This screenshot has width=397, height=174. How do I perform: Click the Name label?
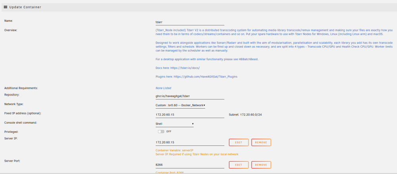click(x=9, y=21)
